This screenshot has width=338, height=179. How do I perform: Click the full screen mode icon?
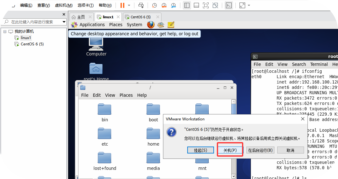(206, 5)
